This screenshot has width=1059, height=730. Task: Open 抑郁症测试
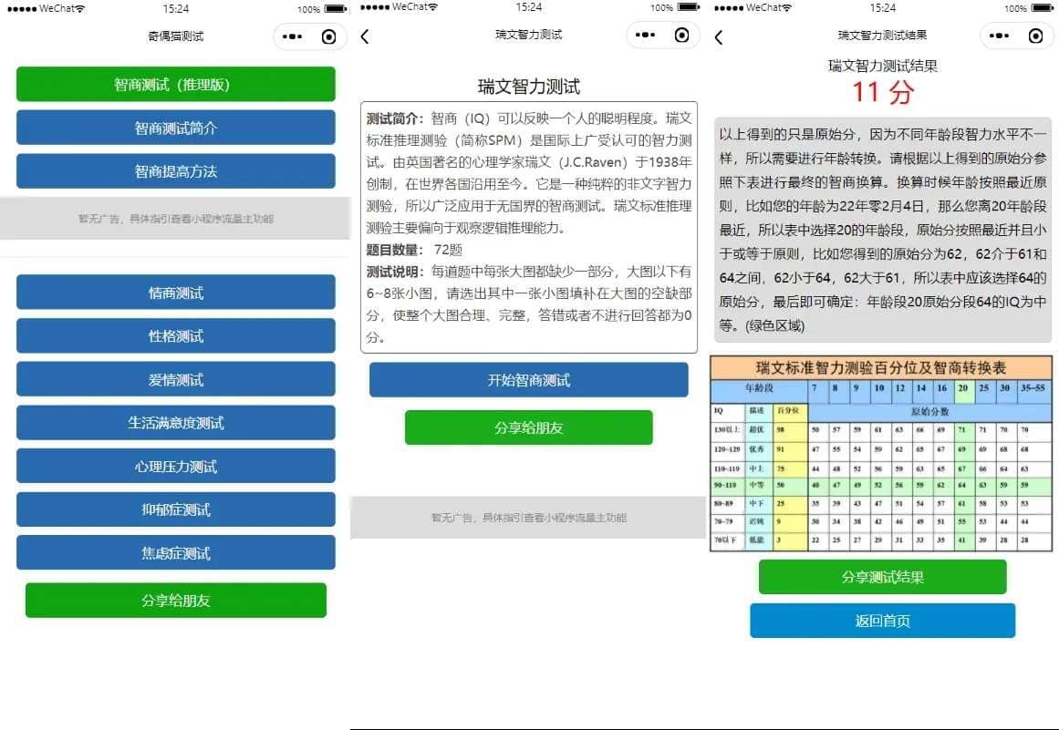click(176, 509)
